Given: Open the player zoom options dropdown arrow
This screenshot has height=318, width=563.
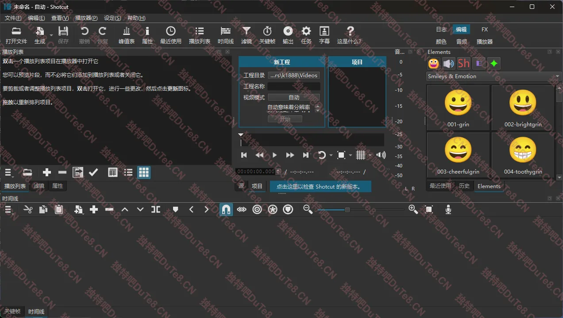Looking at the screenshot, I should coord(351,155).
